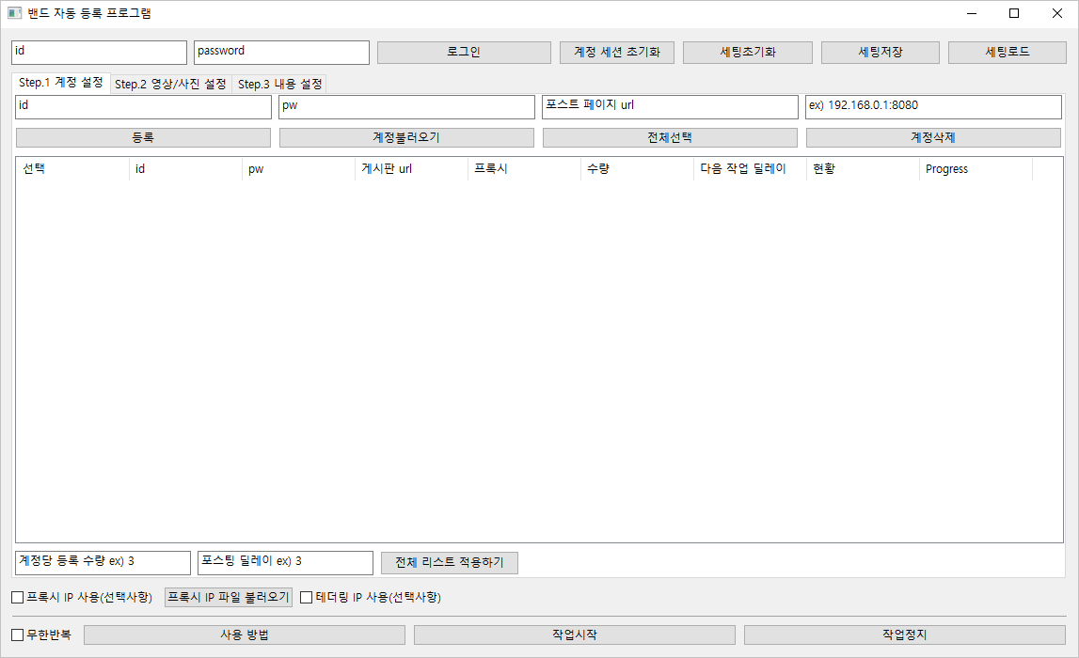Reset settings with 세팅초기화 button
The height and width of the screenshot is (658, 1079).
pos(747,52)
